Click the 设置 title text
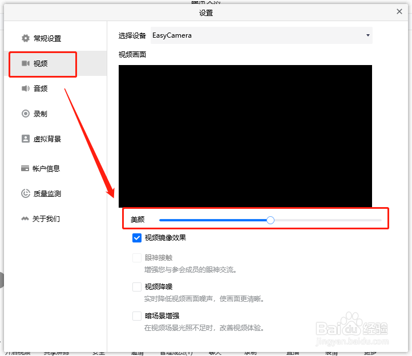Screen dimensions: 412x356 (206, 13)
